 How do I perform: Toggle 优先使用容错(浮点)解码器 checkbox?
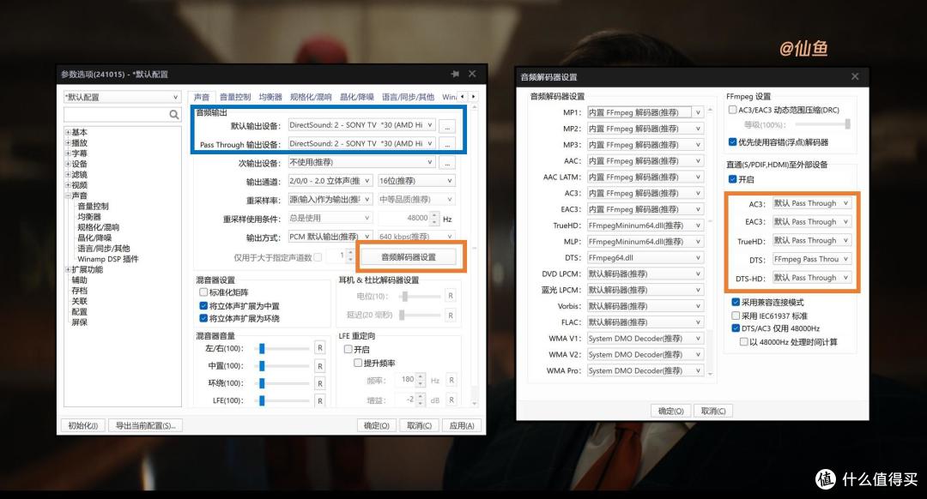pos(732,141)
